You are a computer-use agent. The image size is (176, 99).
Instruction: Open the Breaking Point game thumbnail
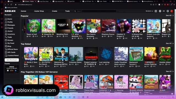(x=64, y=26)
